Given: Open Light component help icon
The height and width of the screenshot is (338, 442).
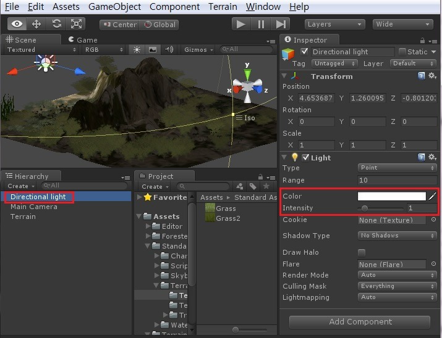Looking at the screenshot, I should 421,157.
